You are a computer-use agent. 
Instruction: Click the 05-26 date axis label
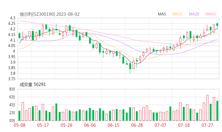click(66, 125)
